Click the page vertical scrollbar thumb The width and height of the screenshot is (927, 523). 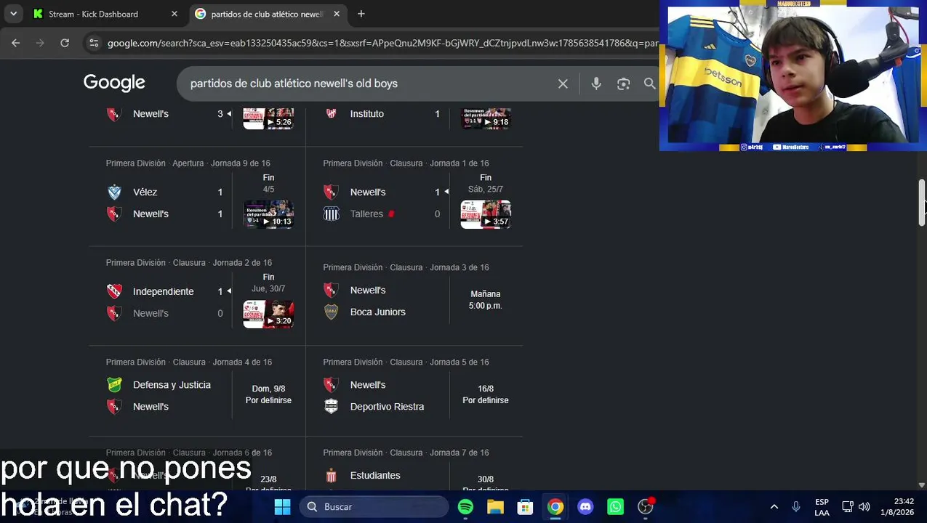922,203
